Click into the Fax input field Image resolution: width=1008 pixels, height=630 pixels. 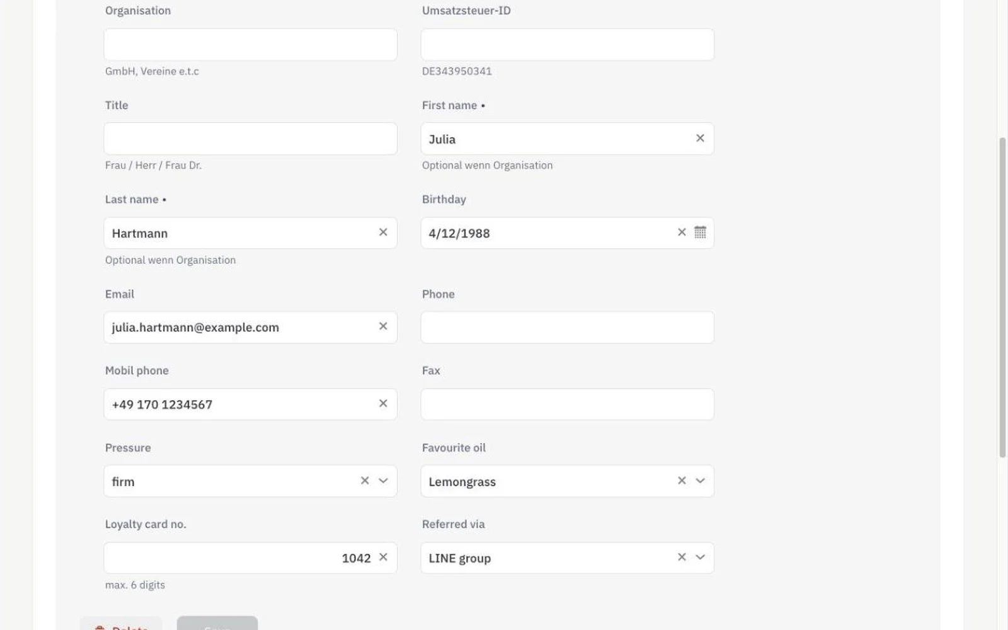568,404
